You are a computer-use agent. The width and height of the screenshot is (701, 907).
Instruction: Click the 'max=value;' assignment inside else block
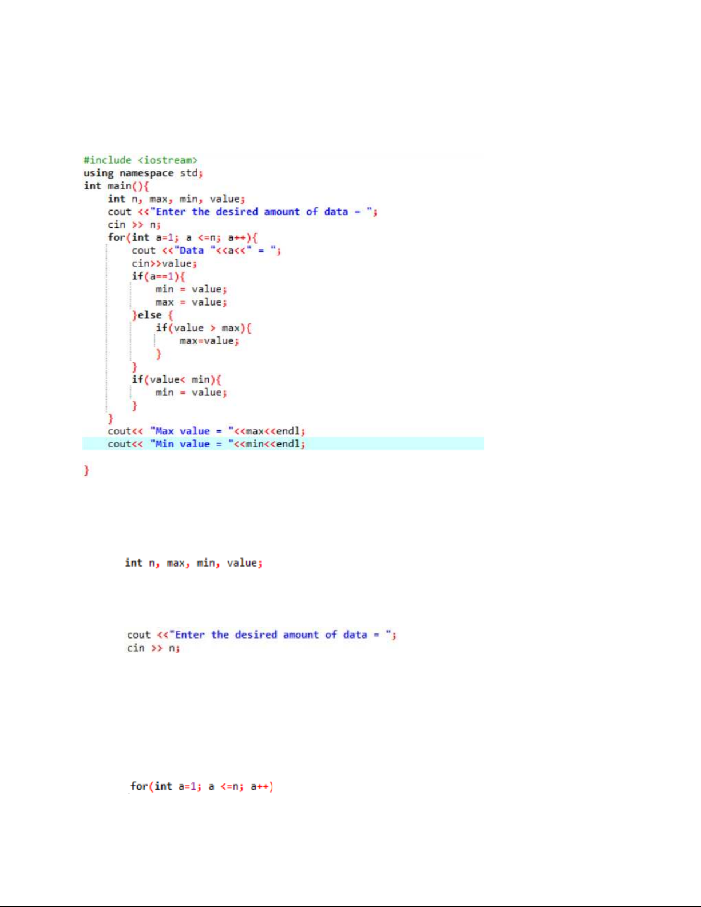pyautogui.click(x=209, y=341)
